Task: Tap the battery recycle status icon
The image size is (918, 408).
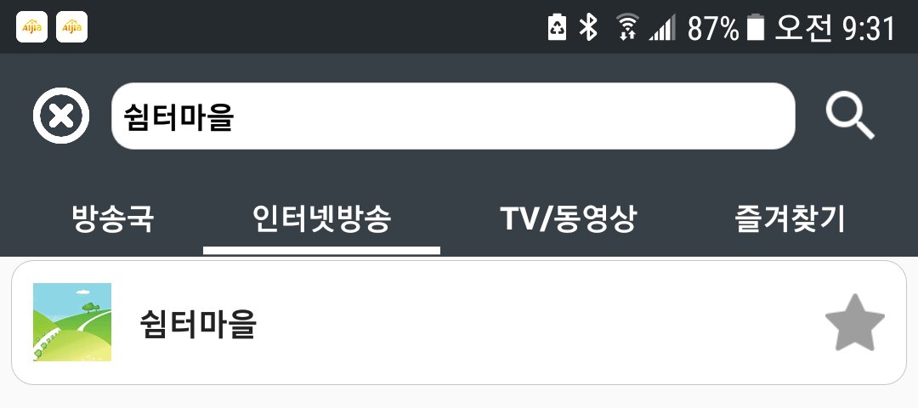Action: pos(557,27)
